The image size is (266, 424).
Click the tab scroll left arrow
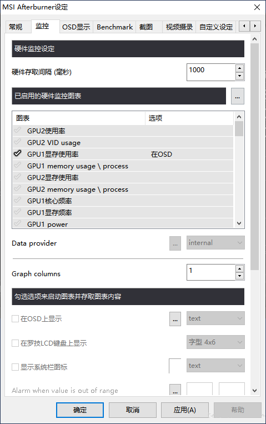click(x=244, y=26)
